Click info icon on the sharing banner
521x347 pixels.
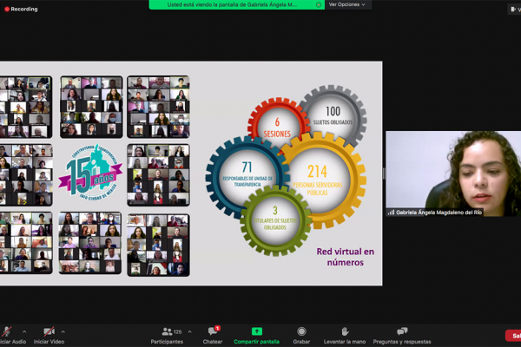click(x=319, y=4)
